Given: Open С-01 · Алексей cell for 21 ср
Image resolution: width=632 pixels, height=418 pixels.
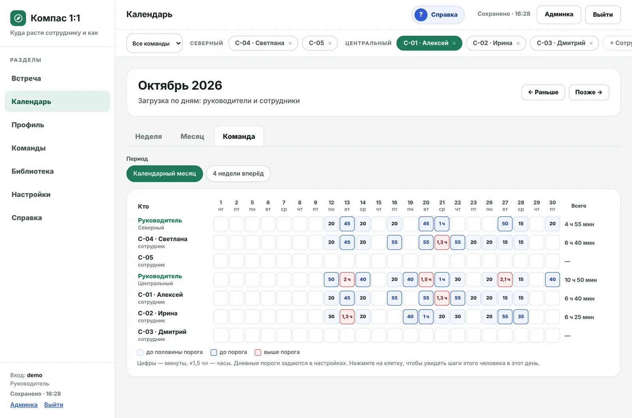Looking at the screenshot, I should 442,298.
